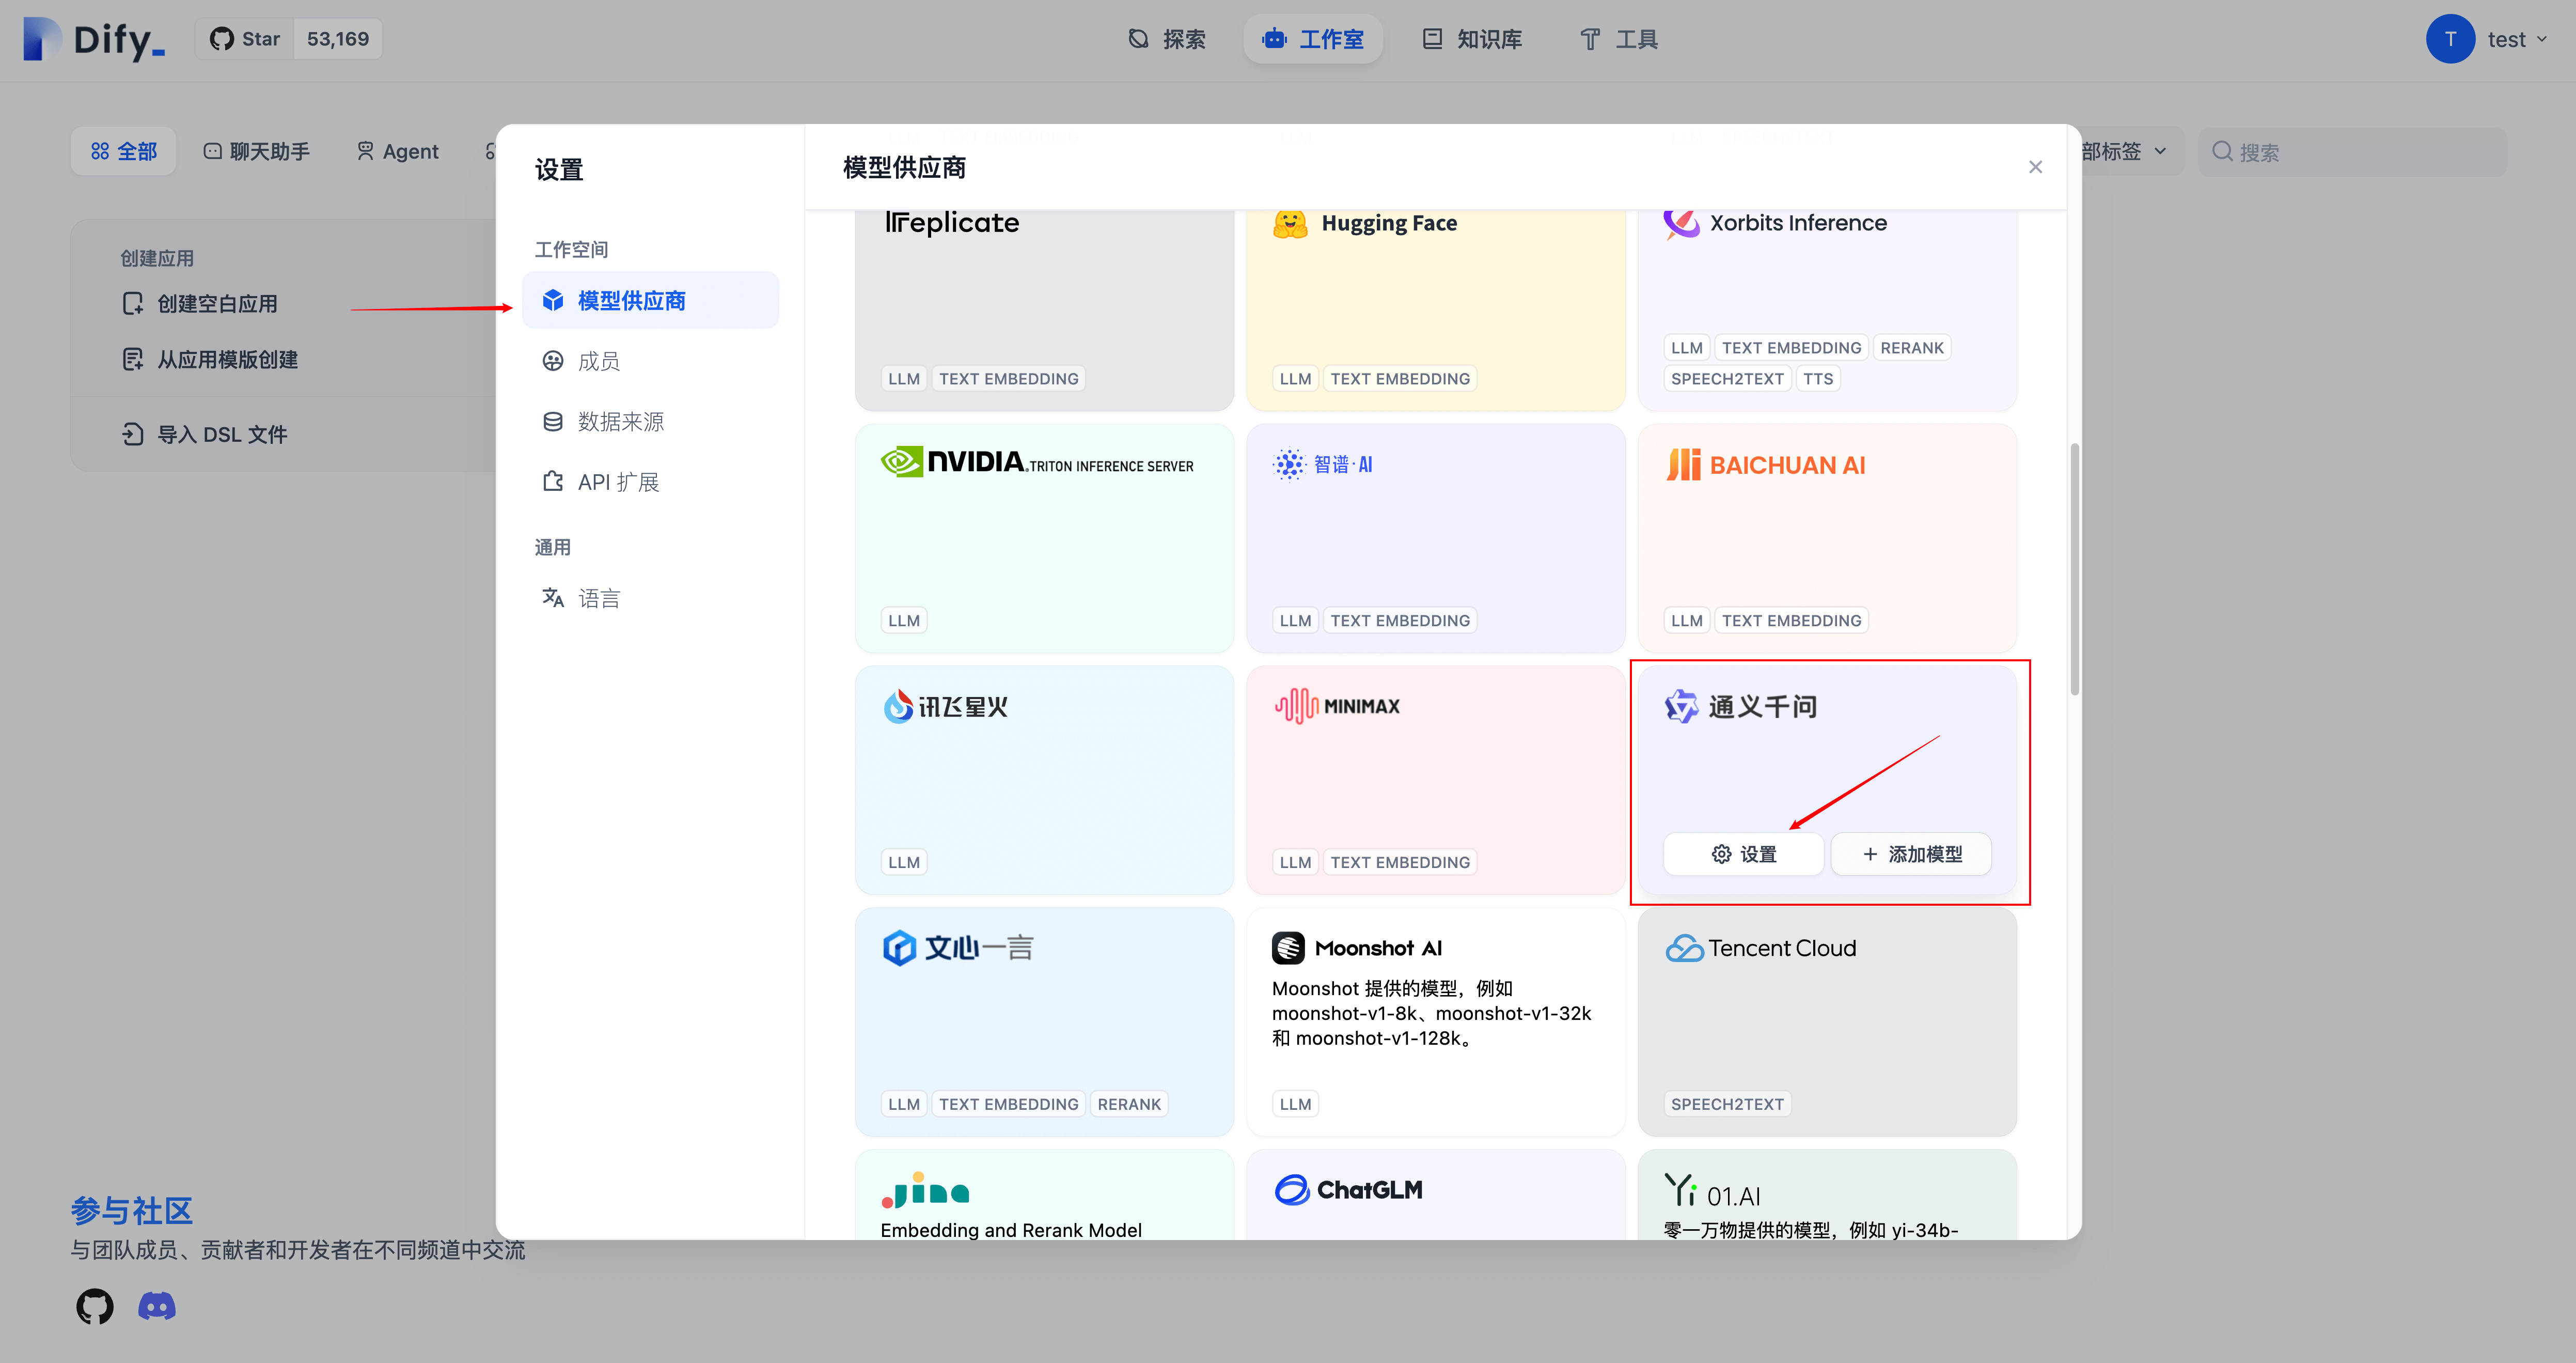Click the 讯飞星火 logo

point(945,706)
